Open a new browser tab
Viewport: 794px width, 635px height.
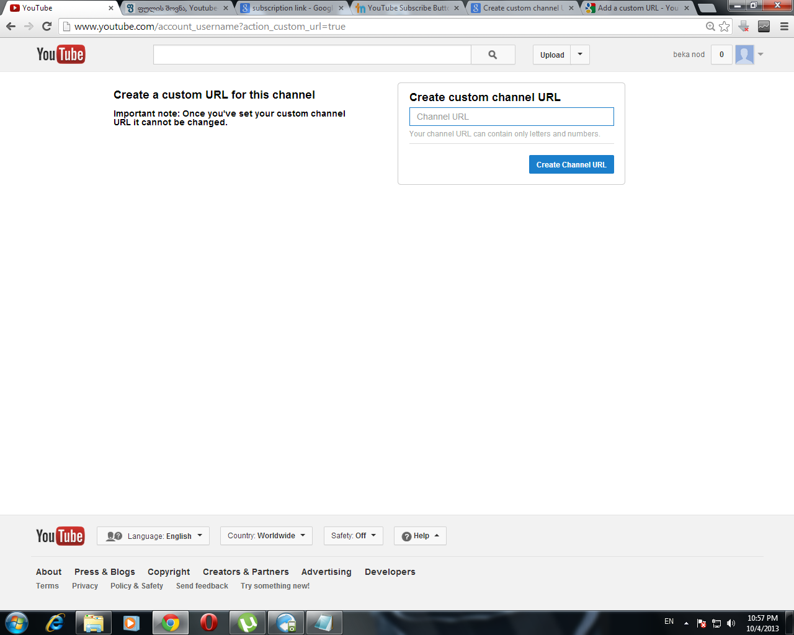(x=707, y=8)
